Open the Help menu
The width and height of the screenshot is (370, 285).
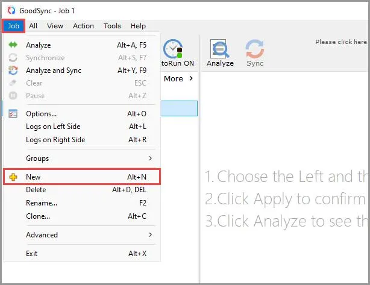pos(138,26)
